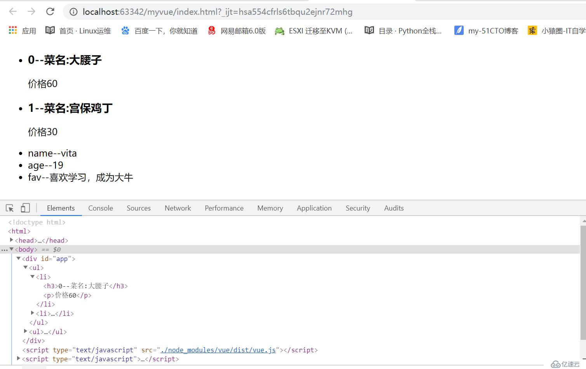Image resolution: width=586 pixels, height=369 pixels.
Task: Expand the head node in DOM tree
Action: [x=12, y=240]
